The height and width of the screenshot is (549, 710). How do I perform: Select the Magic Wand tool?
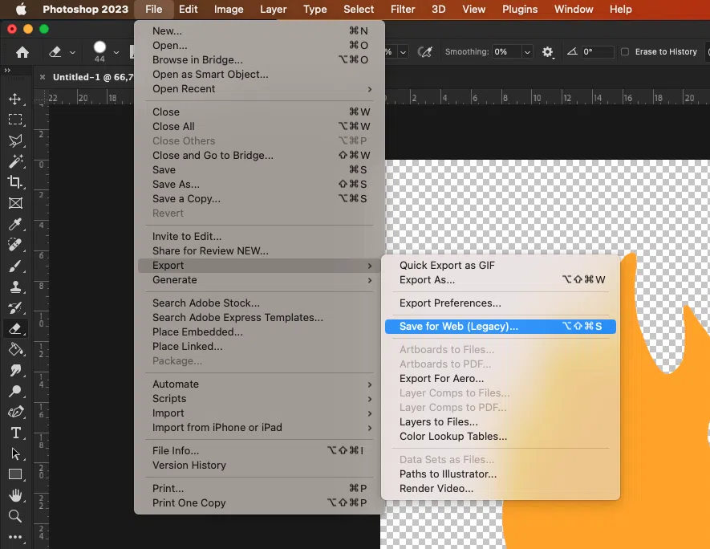pyautogui.click(x=15, y=161)
